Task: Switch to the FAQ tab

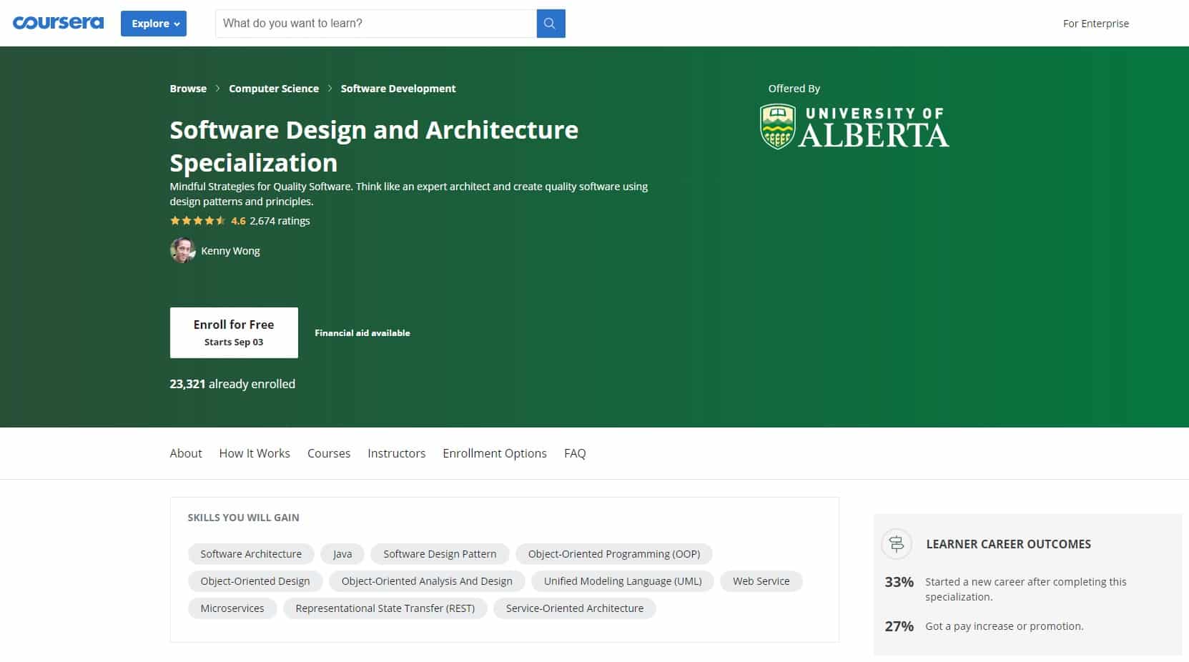Action: pos(575,453)
